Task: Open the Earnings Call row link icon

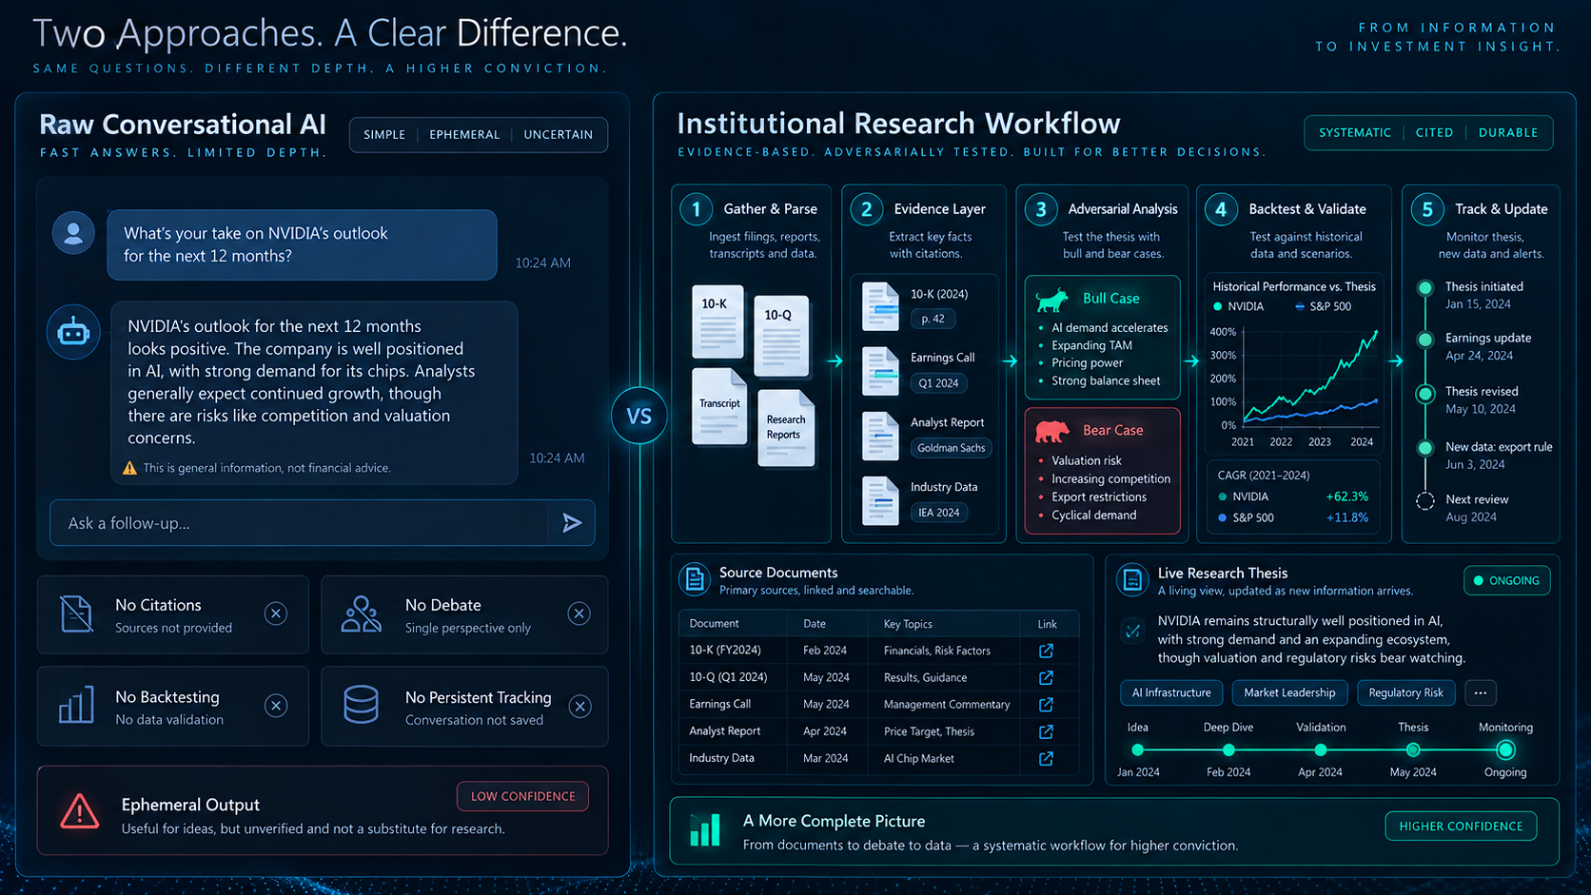Action: coord(1046,705)
